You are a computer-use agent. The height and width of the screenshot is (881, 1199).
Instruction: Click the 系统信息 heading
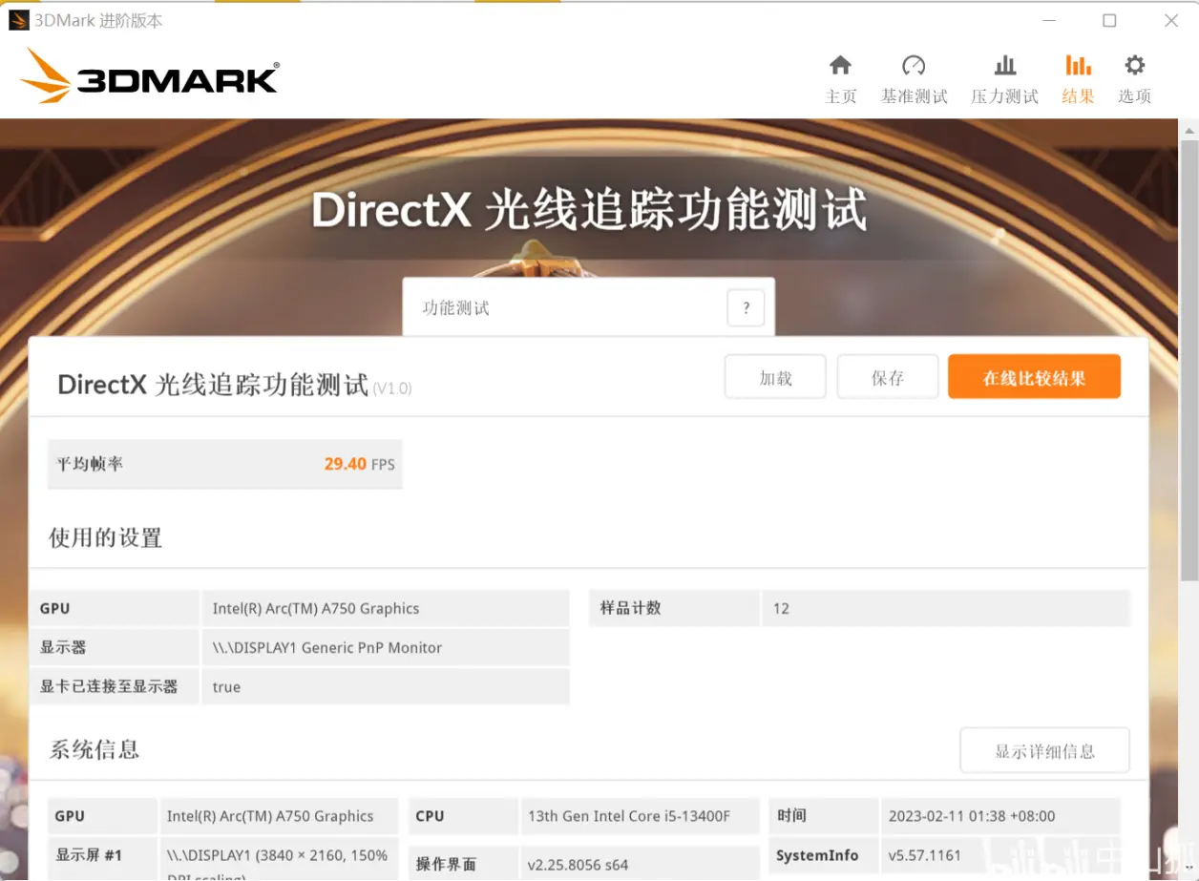[95, 749]
